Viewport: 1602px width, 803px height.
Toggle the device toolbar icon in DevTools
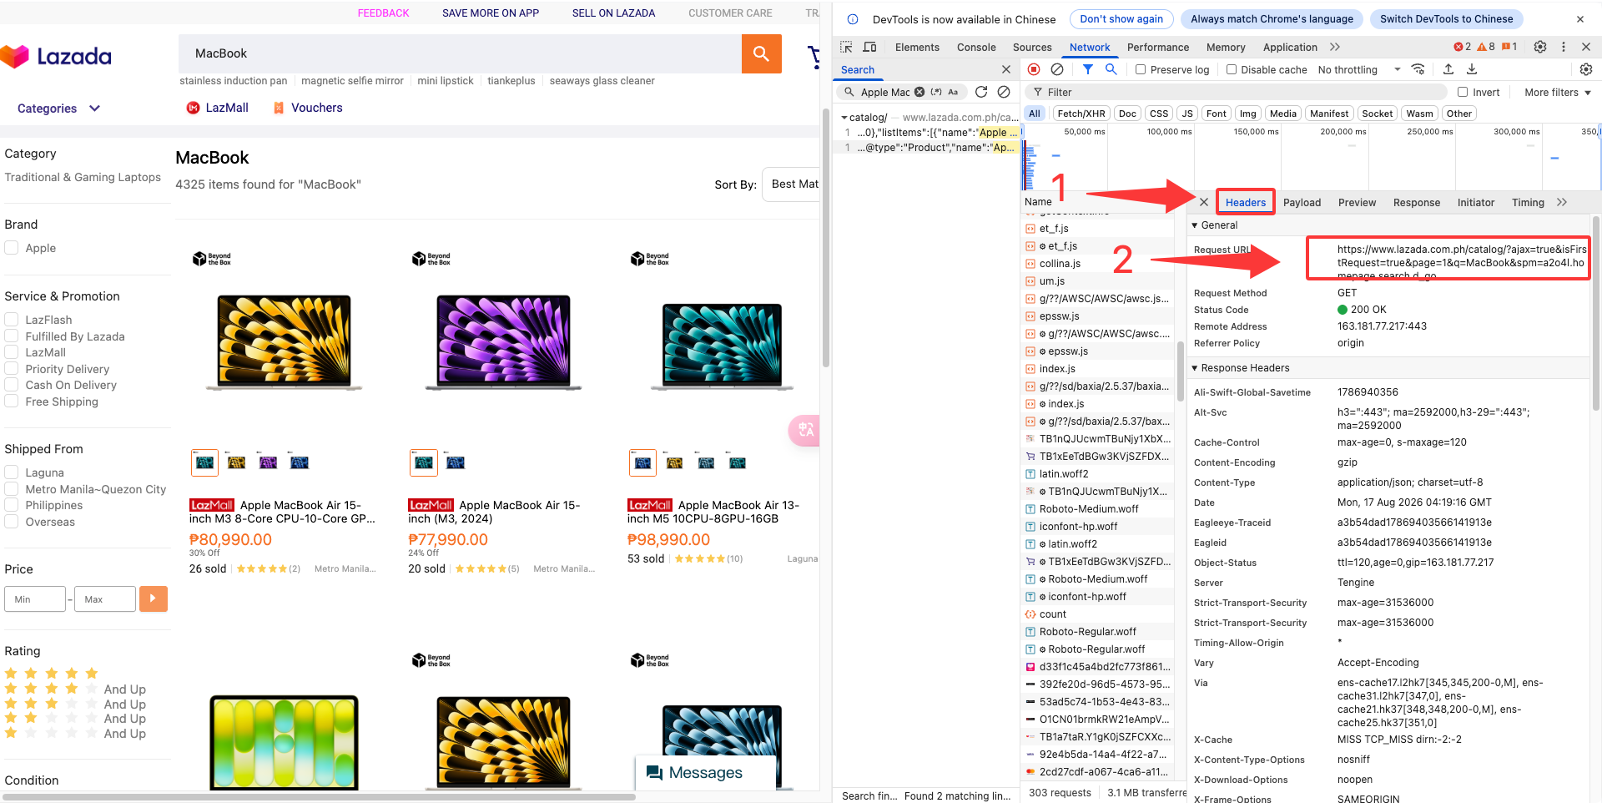pyautogui.click(x=869, y=47)
